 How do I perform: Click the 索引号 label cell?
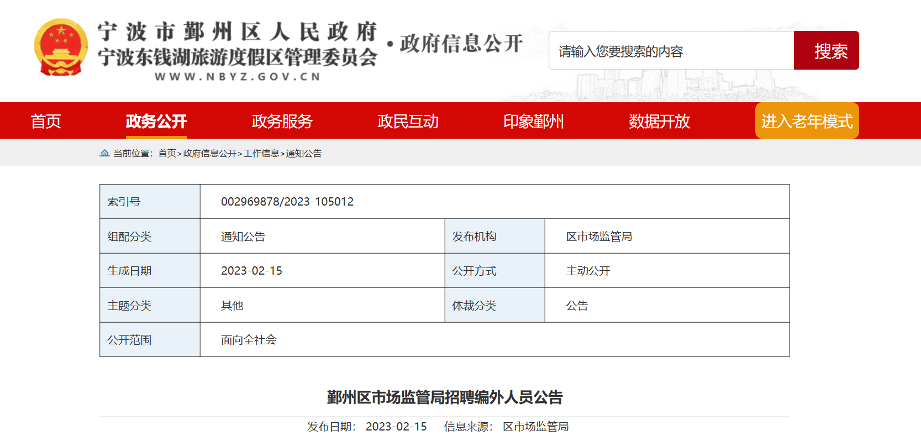(150, 202)
